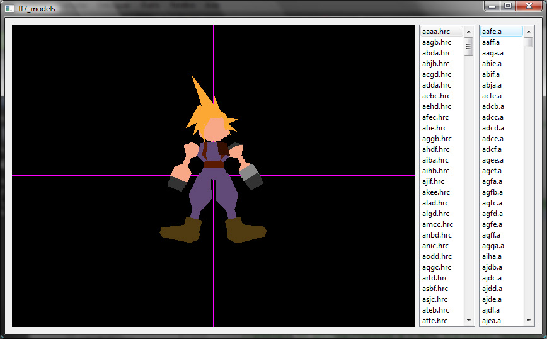
Task: Select abif.a animation
Action: 502,74
